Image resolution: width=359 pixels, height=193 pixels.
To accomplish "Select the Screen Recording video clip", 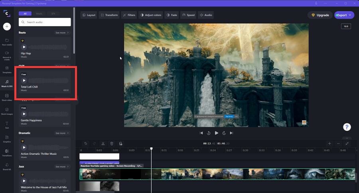I will 217,174.
